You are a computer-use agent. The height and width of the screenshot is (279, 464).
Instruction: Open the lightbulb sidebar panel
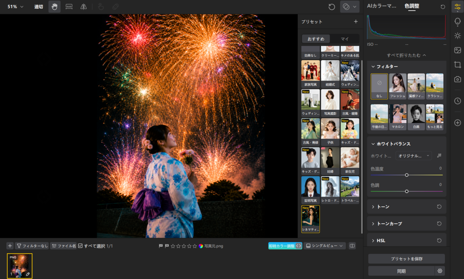[457, 22]
